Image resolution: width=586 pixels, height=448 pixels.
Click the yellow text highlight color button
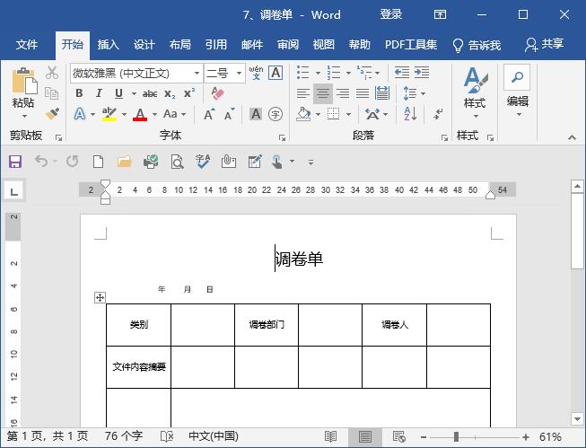(x=109, y=114)
